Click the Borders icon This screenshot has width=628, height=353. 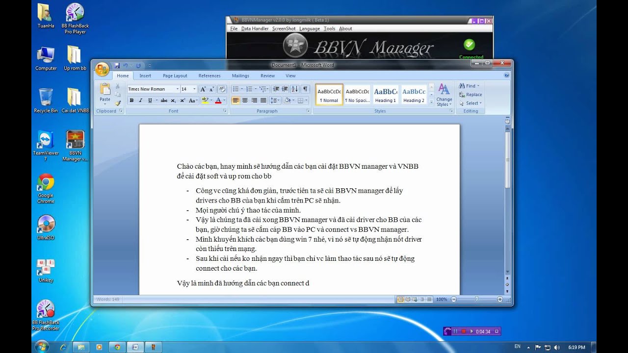(300, 101)
